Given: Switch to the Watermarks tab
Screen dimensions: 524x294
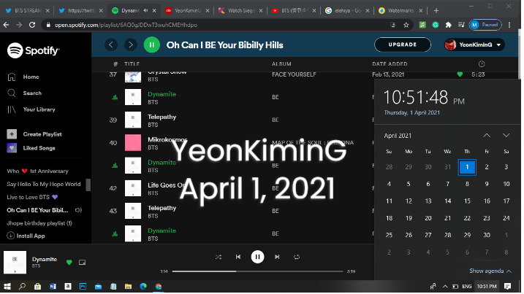Looking at the screenshot, I should click(x=401, y=11).
